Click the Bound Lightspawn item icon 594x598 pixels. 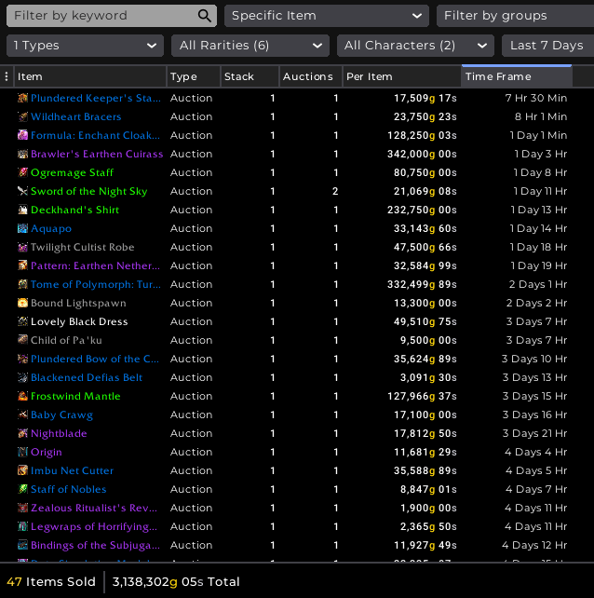[x=22, y=303]
